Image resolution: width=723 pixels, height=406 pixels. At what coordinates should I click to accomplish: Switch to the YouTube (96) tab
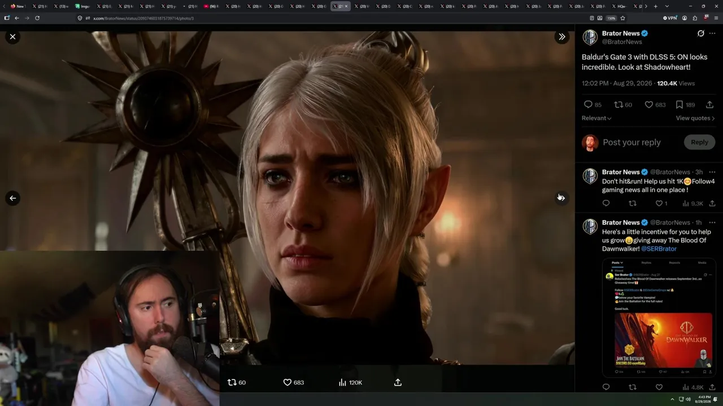coord(211,6)
